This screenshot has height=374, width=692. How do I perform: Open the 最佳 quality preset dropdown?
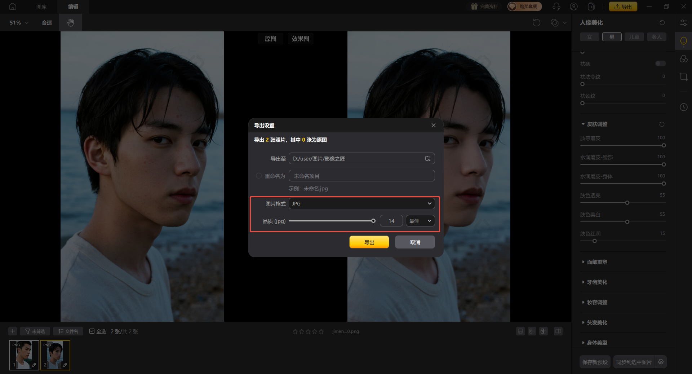420,221
